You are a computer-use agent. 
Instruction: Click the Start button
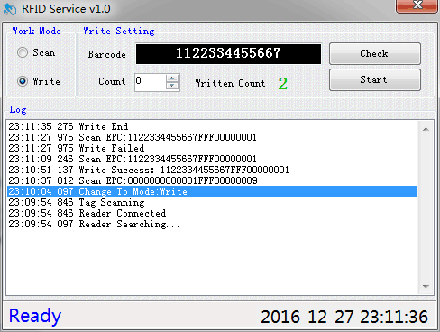pyautogui.click(x=375, y=80)
